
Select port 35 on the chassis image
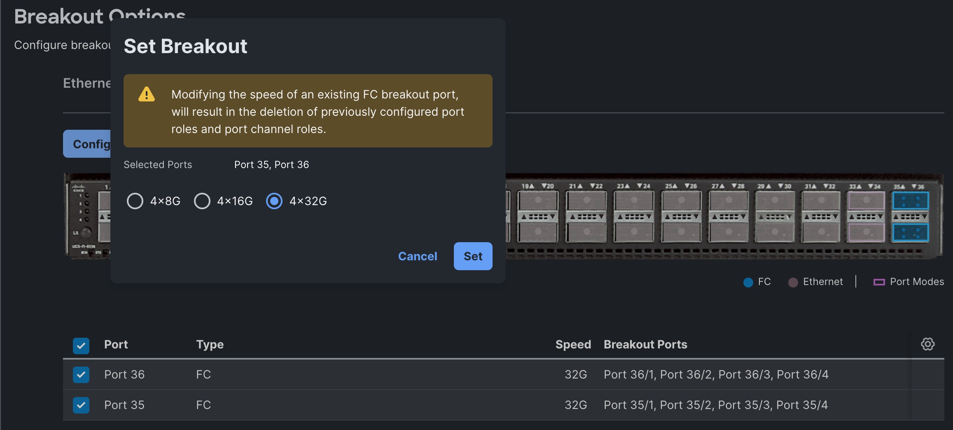[x=910, y=201]
